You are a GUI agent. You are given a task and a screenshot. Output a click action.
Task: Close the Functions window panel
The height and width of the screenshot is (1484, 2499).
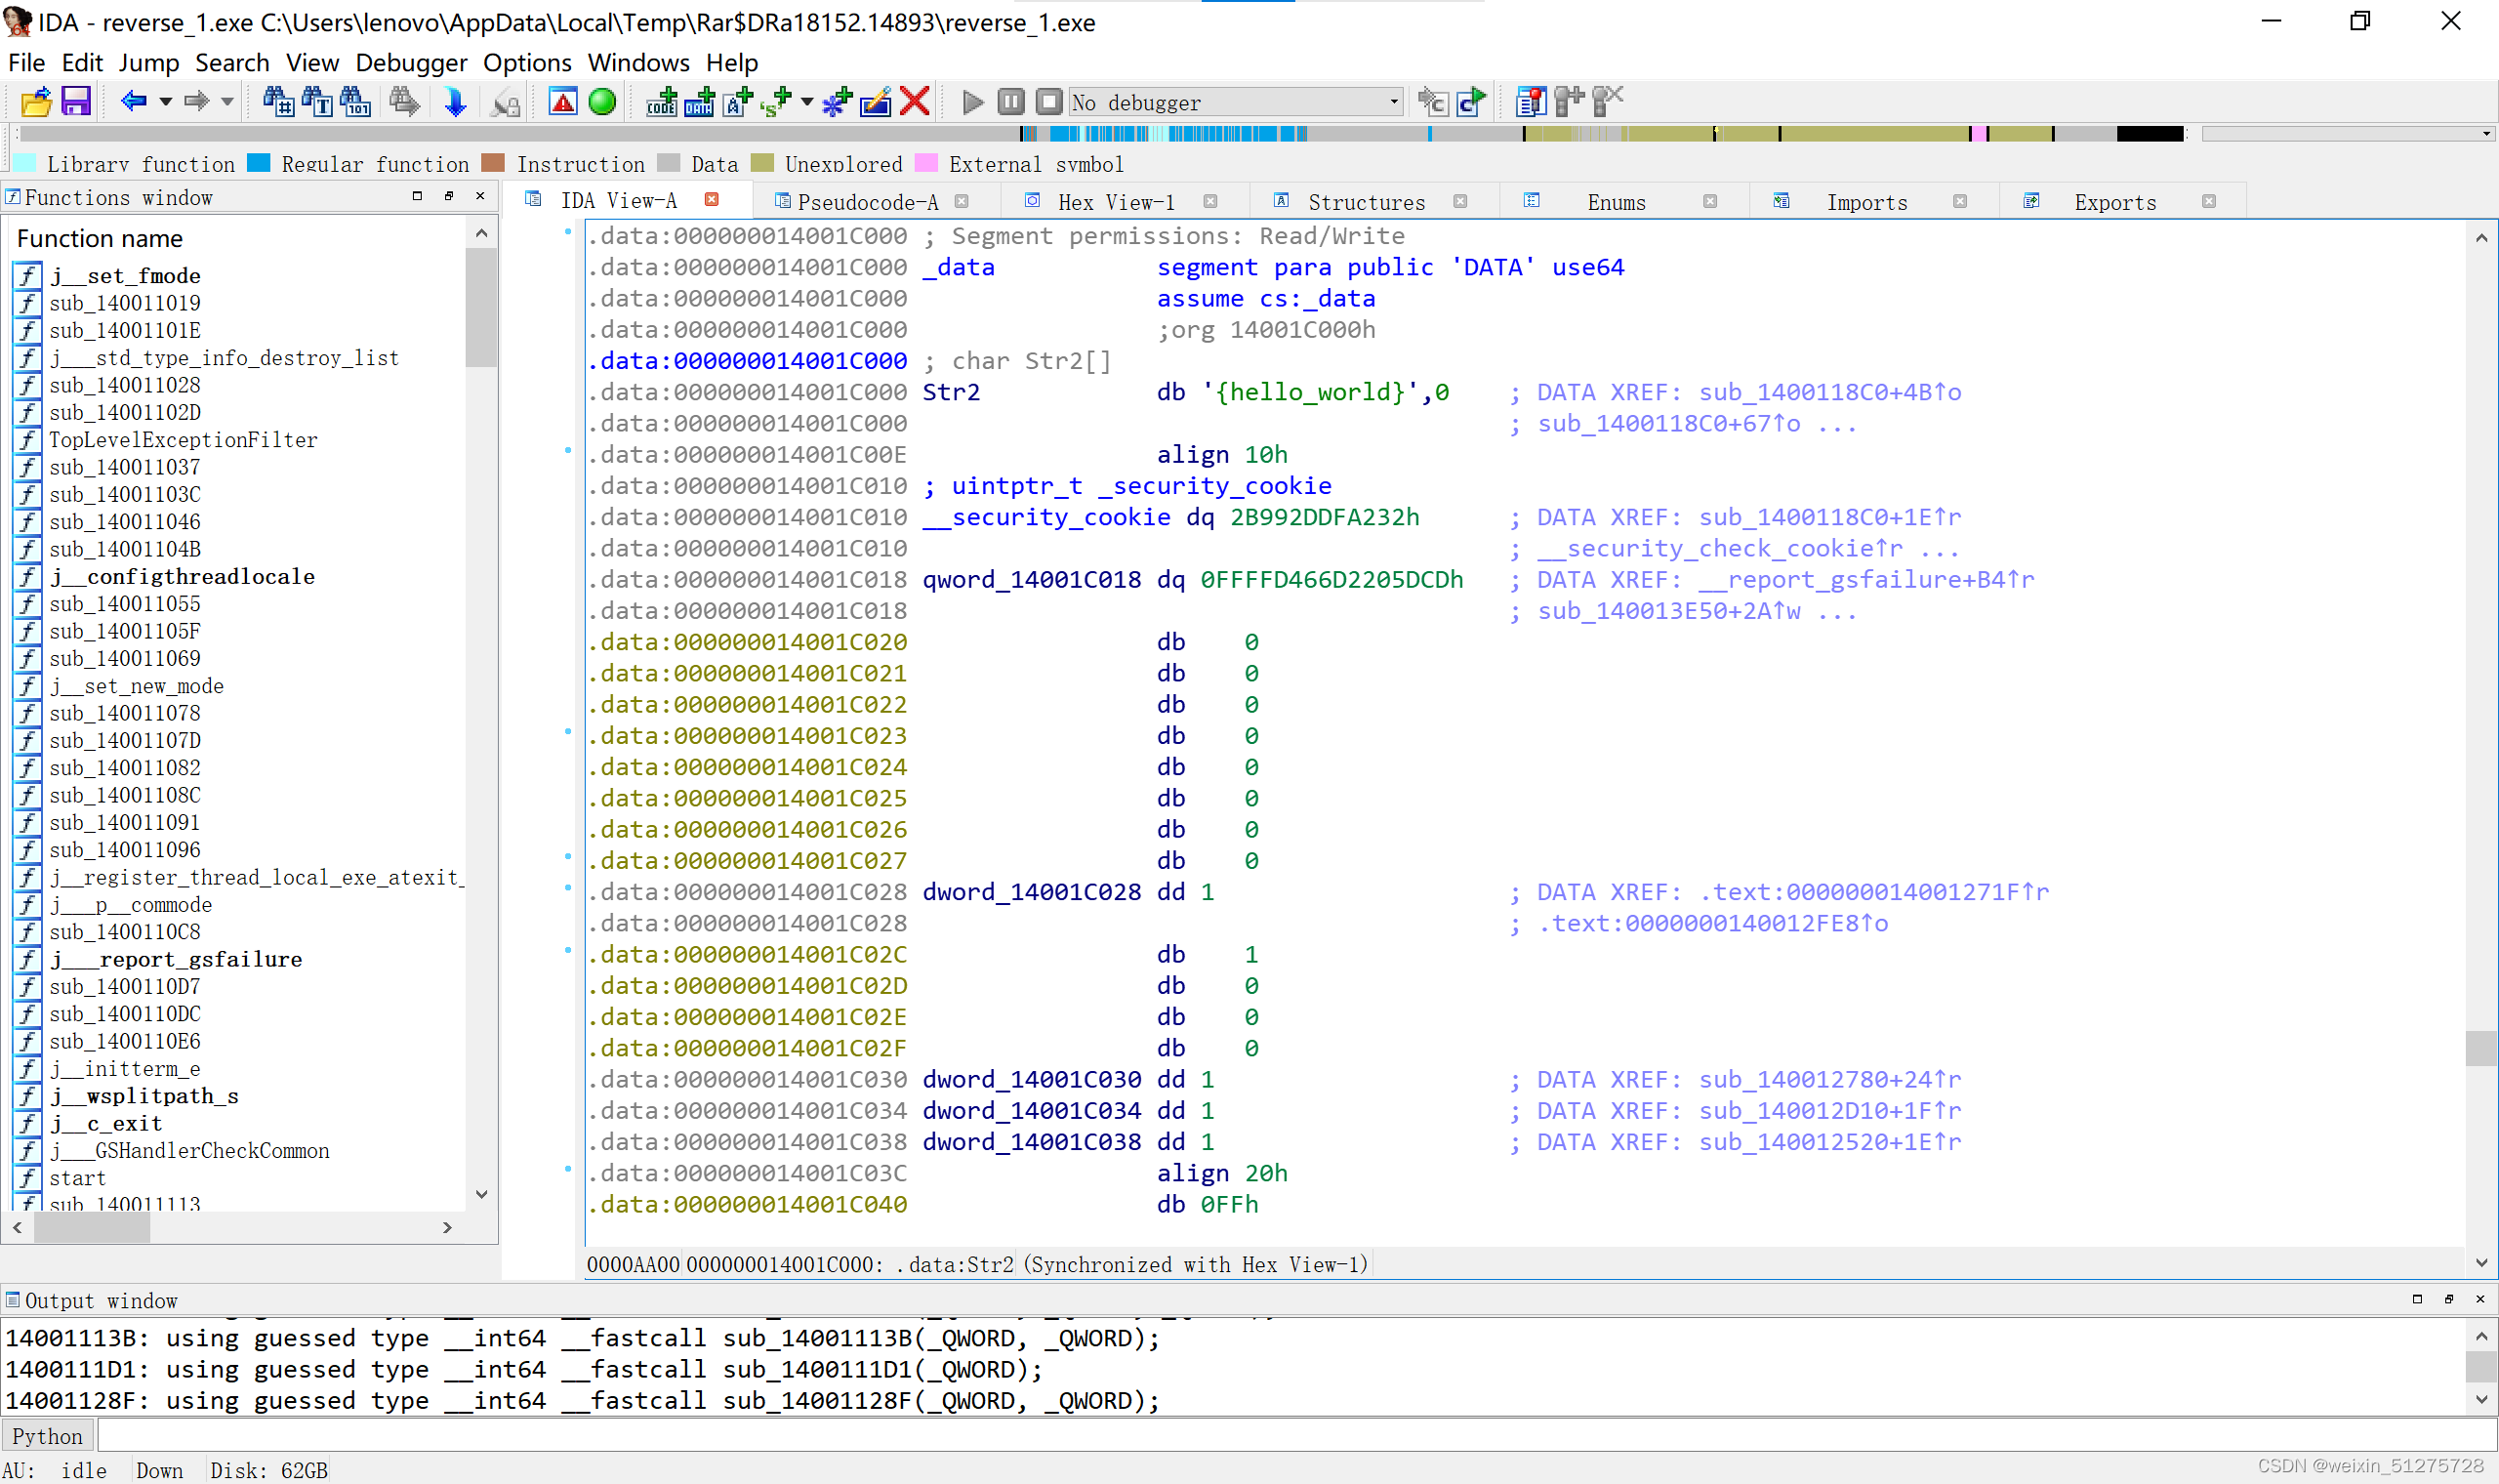(481, 196)
